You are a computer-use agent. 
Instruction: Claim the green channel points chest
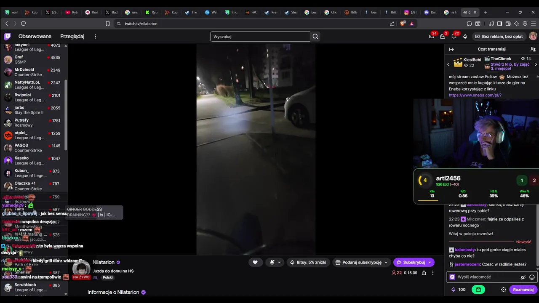coord(478,290)
